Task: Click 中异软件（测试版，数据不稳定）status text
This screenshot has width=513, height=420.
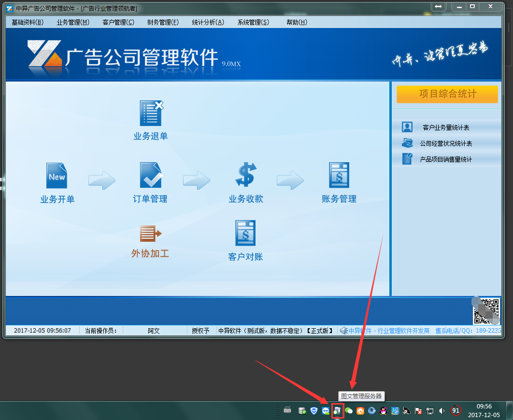Action: pyautogui.click(x=261, y=331)
